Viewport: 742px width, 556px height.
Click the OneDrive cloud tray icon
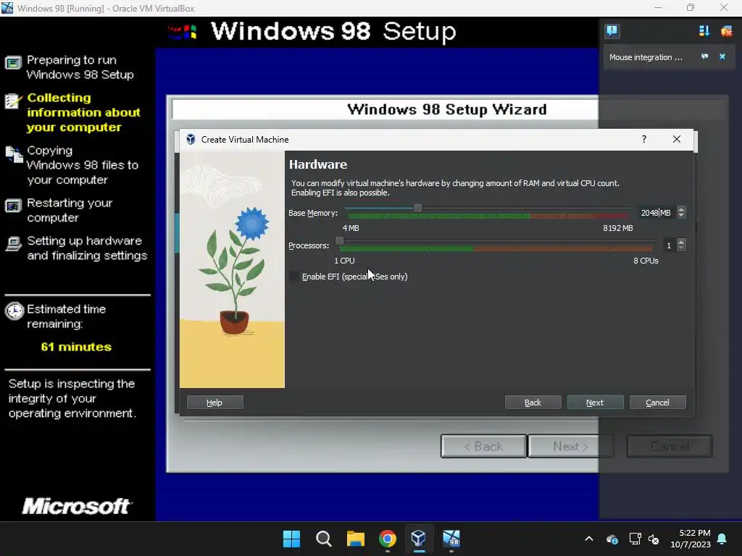(612, 539)
